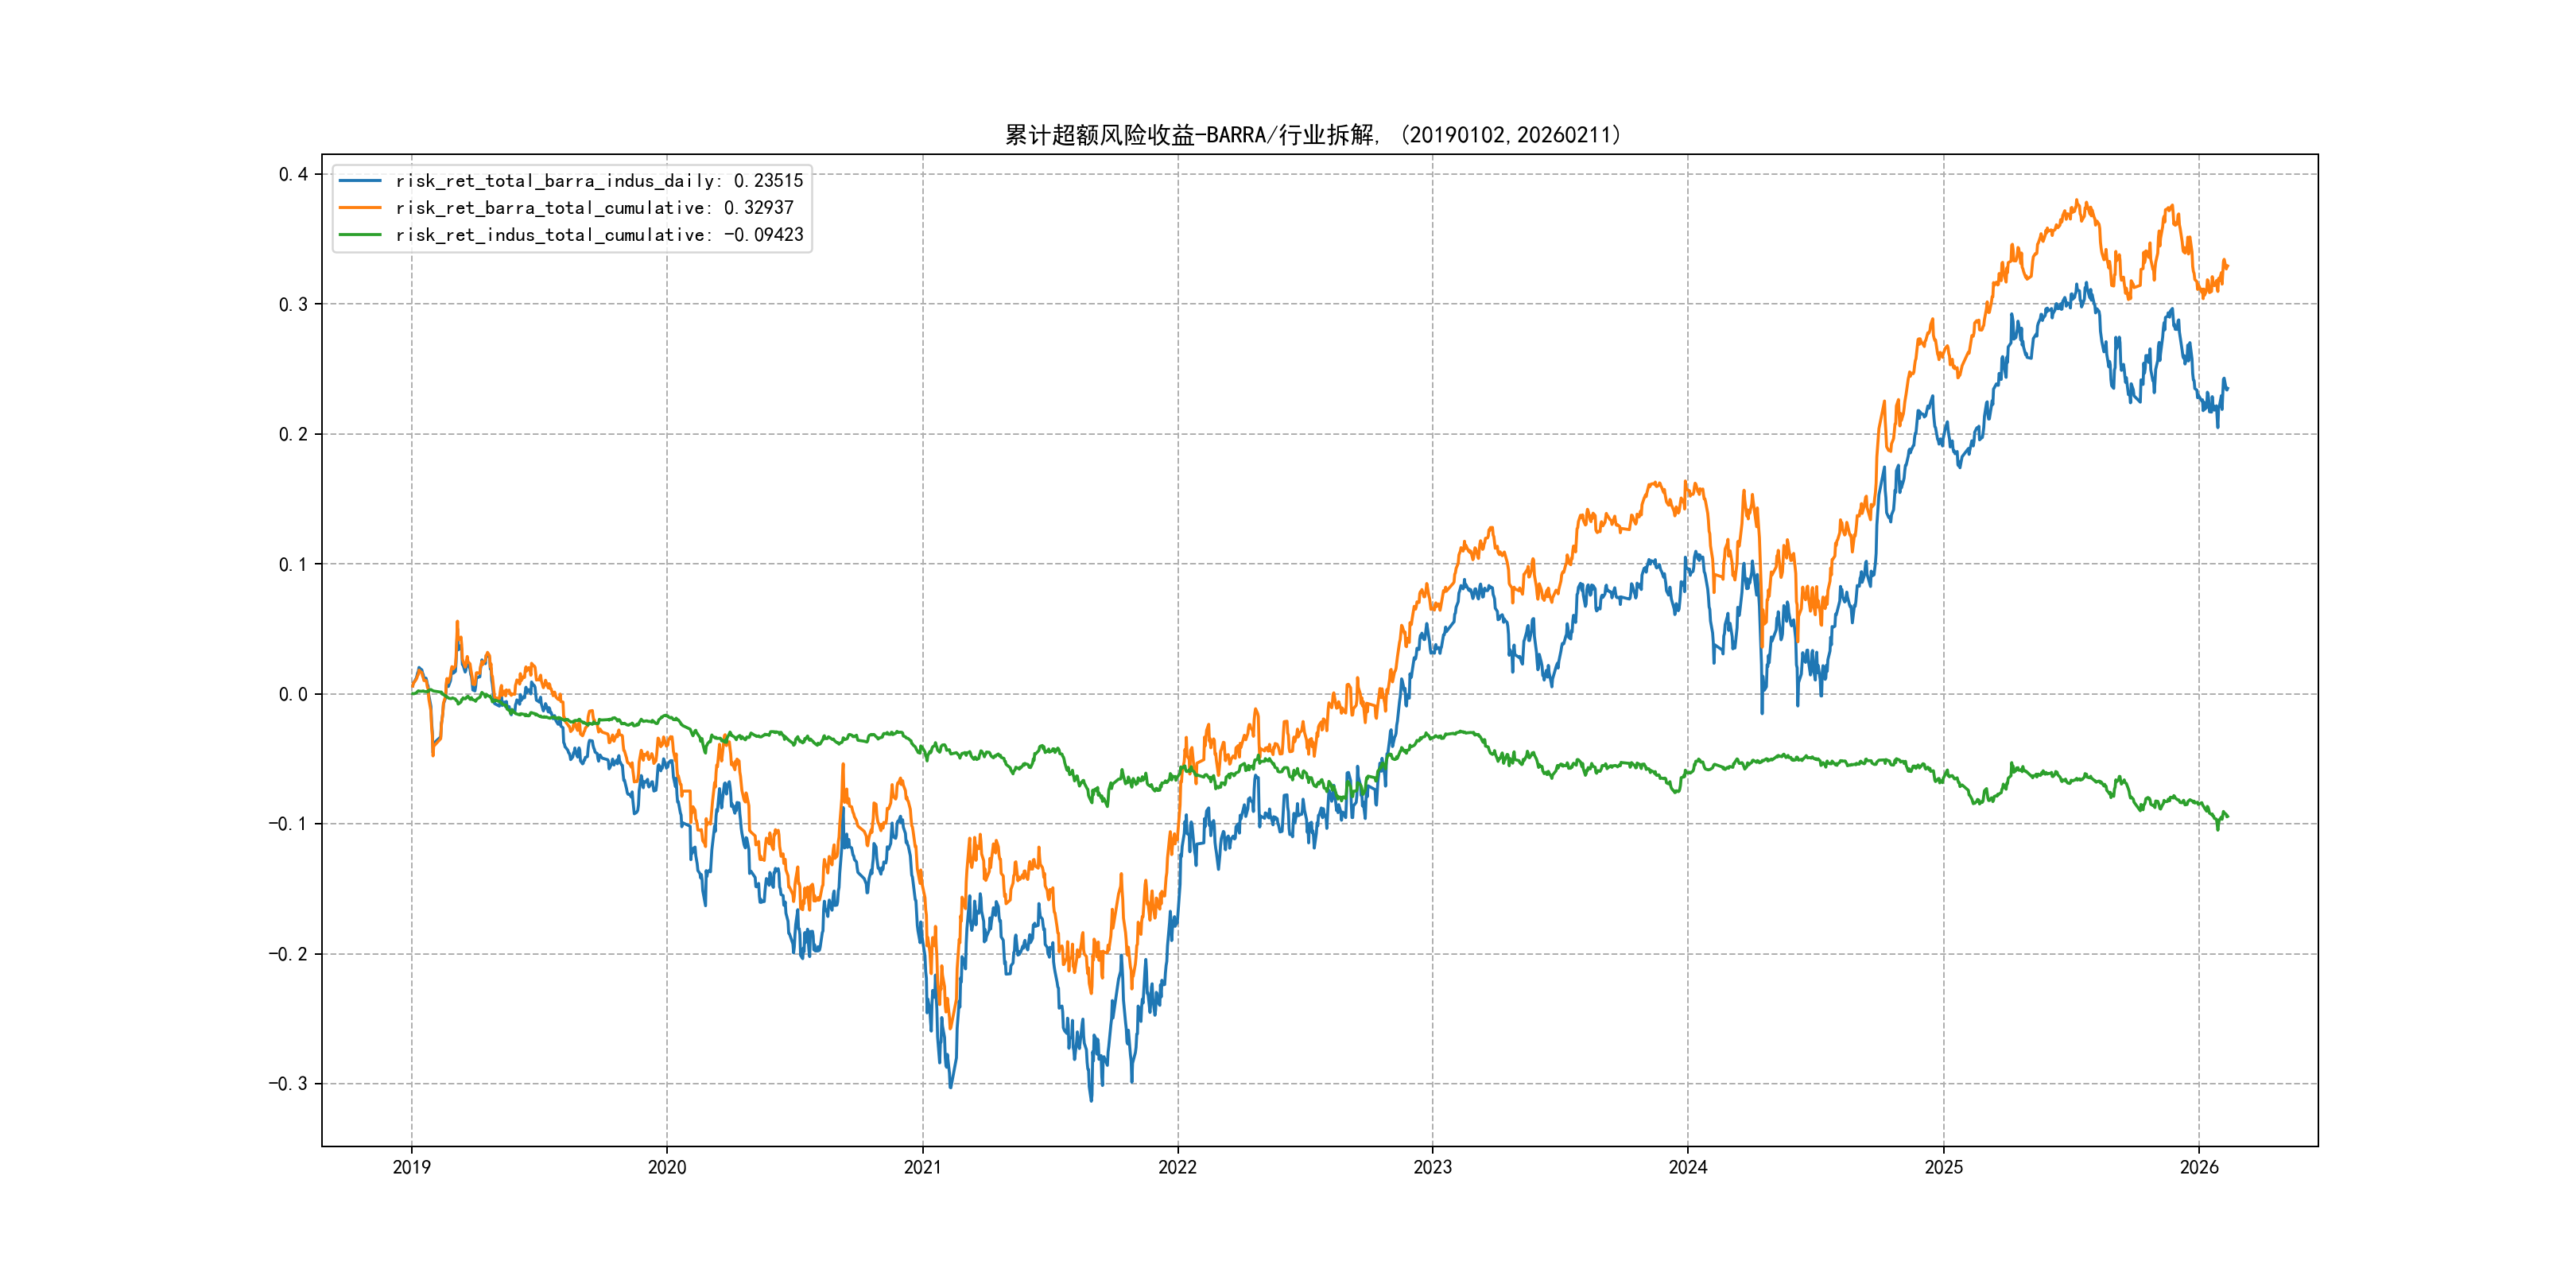Click the -0.3 y-axis tick label
Image resolution: width=2576 pixels, height=1288 pixels.
(287, 1084)
